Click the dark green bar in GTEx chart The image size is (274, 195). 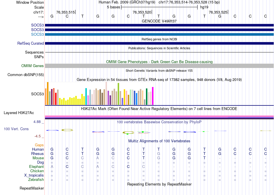(147, 96)
